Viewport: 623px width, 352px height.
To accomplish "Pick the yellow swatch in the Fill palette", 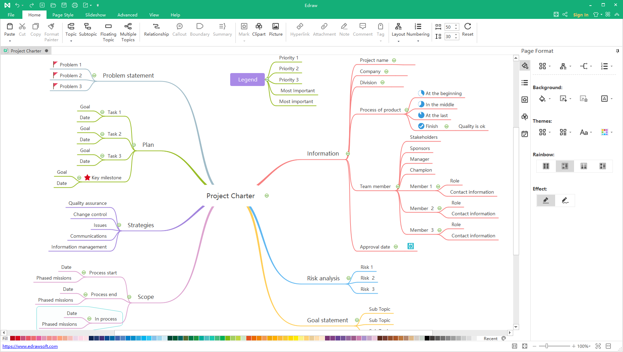I will (296, 338).
